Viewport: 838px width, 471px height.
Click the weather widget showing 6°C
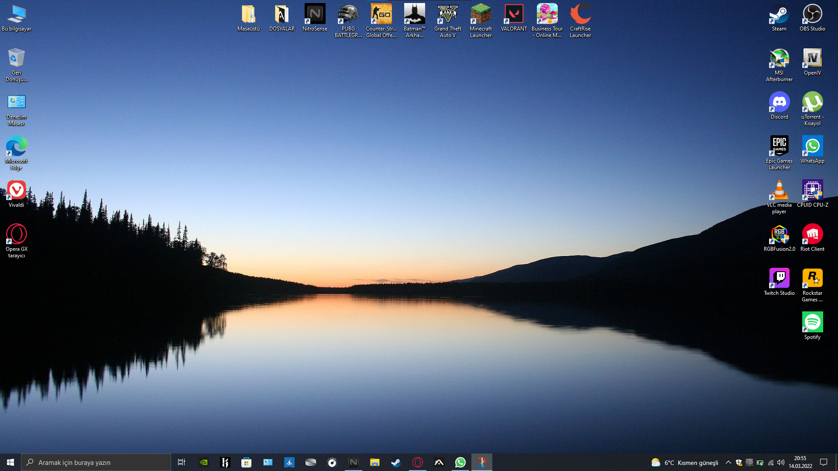pyautogui.click(x=684, y=462)
